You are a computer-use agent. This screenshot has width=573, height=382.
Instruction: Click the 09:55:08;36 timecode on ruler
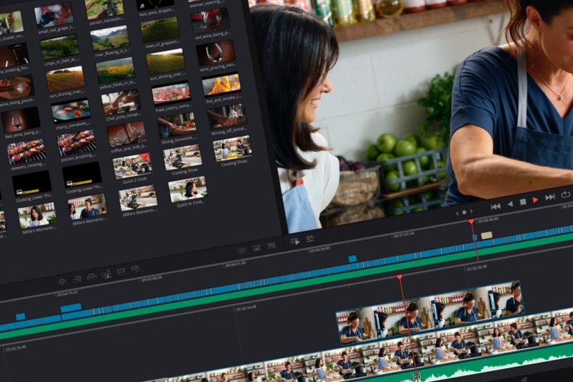[x=151, y=278]
